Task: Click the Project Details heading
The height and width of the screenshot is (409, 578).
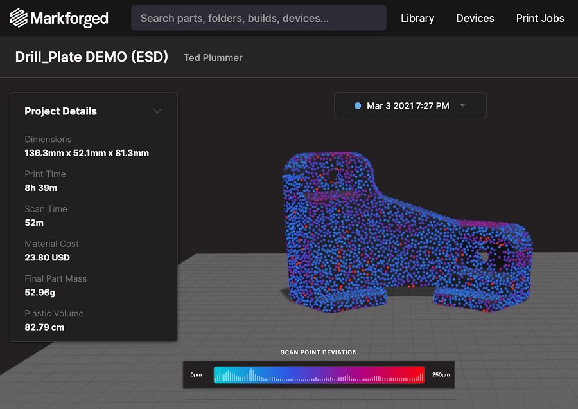Action: coord(60,111)
